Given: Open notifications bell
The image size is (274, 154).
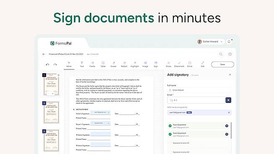Looking at the screenshot, I should [229, 41].
